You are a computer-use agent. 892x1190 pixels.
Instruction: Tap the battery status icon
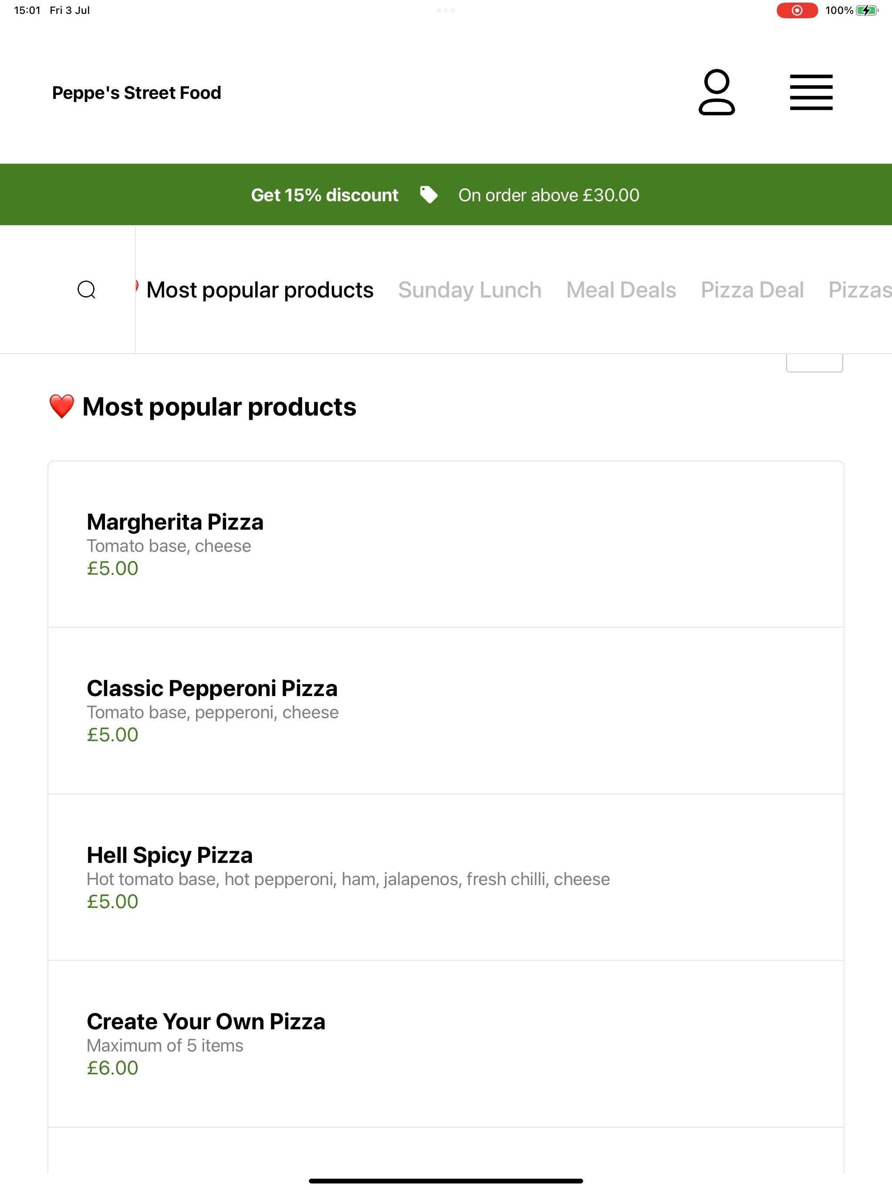pyautogui.click(x=867, y=10)
